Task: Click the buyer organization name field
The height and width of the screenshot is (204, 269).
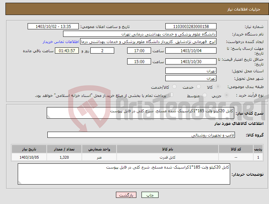Action: coord(140,34)
